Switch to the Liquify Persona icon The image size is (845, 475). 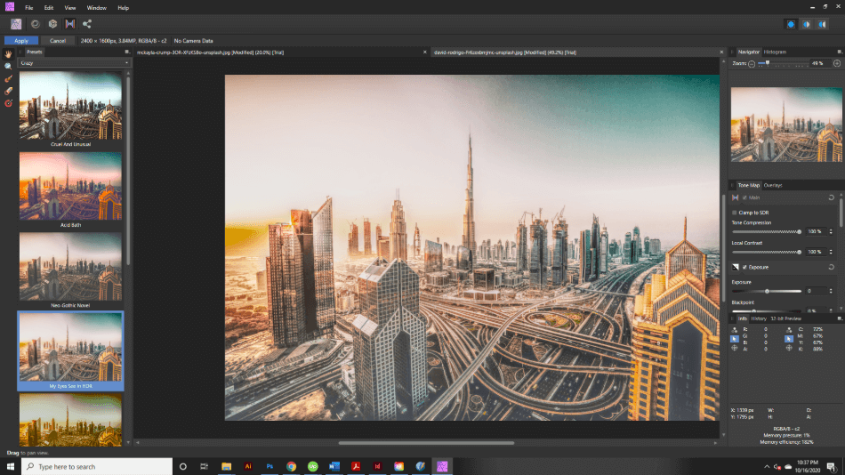pos(36,24)
